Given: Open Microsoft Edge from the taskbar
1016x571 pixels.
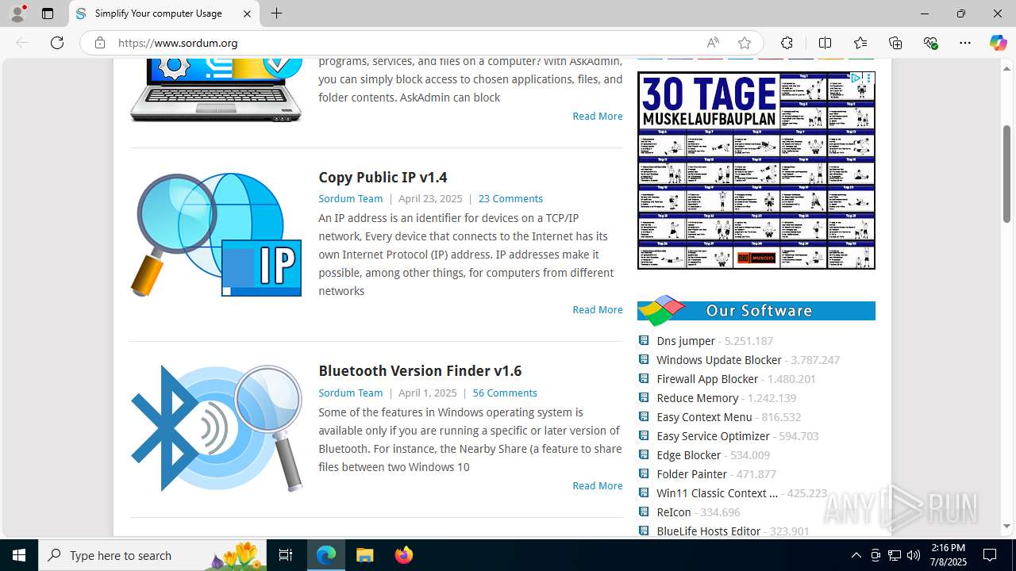Looking at the screenshot, I should point(326,555).
